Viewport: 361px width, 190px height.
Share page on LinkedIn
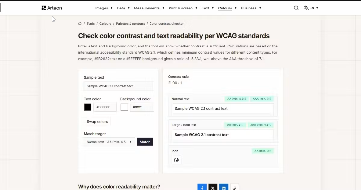click(x=224, y=187)
